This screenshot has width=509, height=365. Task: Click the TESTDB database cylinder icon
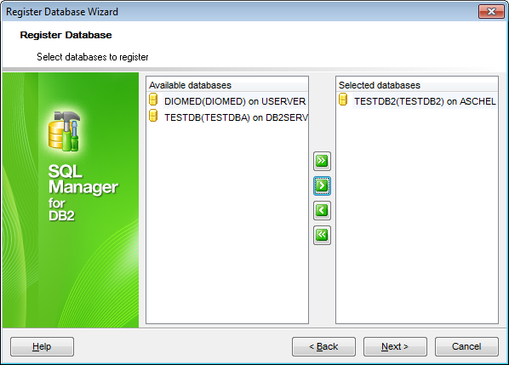[x=153, y=116]
